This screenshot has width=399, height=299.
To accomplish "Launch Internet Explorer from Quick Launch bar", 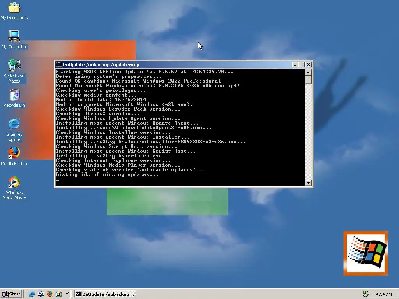I will pyautogui.click(x=32, y=294).
